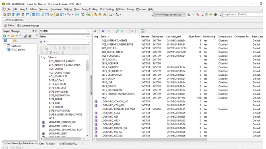Click the yellow open folder icon in Project Manager
This screenshot has height=149, width=266.
[x=12, y=36]
